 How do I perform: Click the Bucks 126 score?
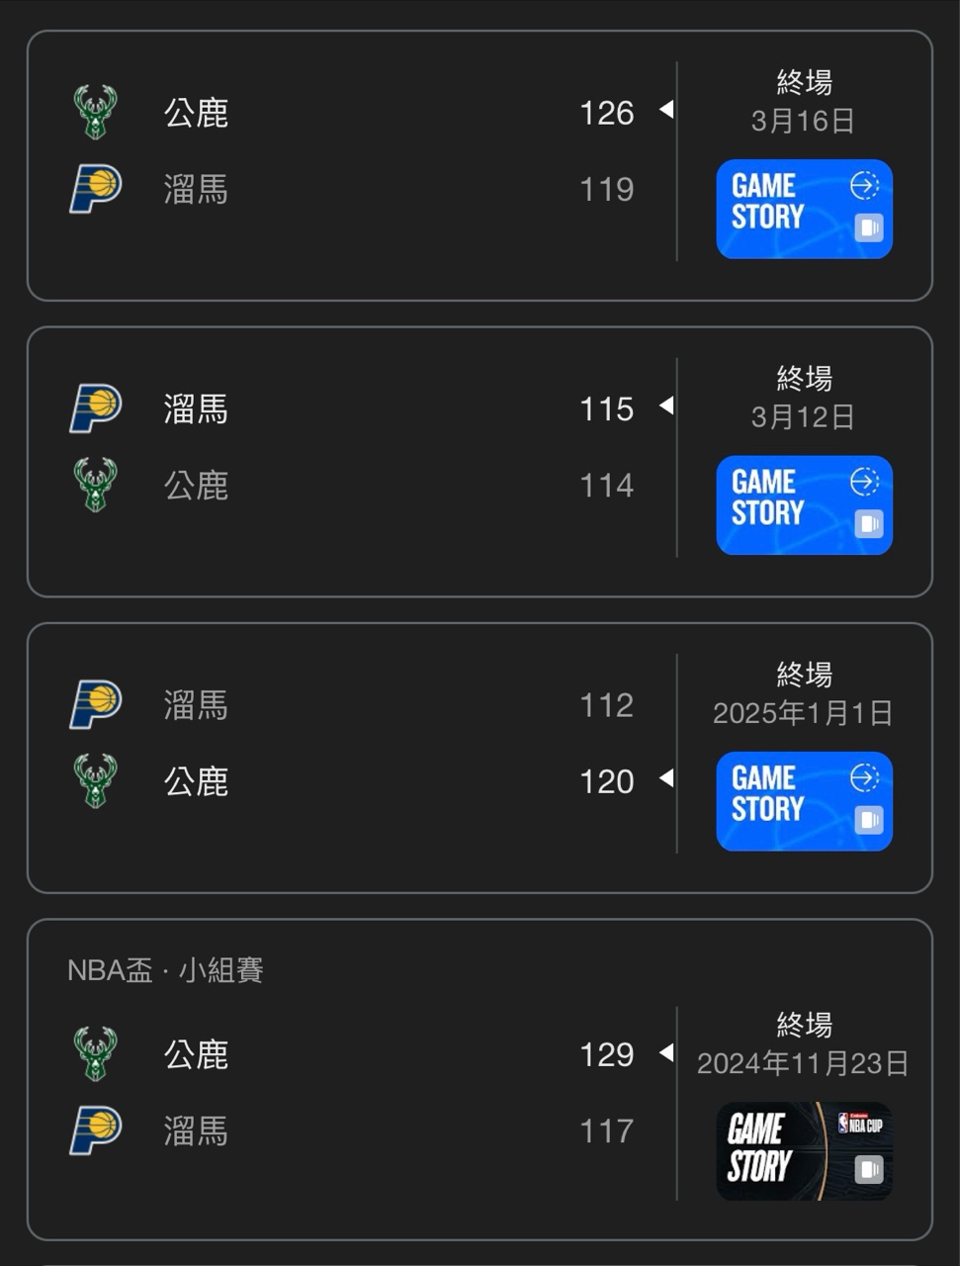point(606,113)
